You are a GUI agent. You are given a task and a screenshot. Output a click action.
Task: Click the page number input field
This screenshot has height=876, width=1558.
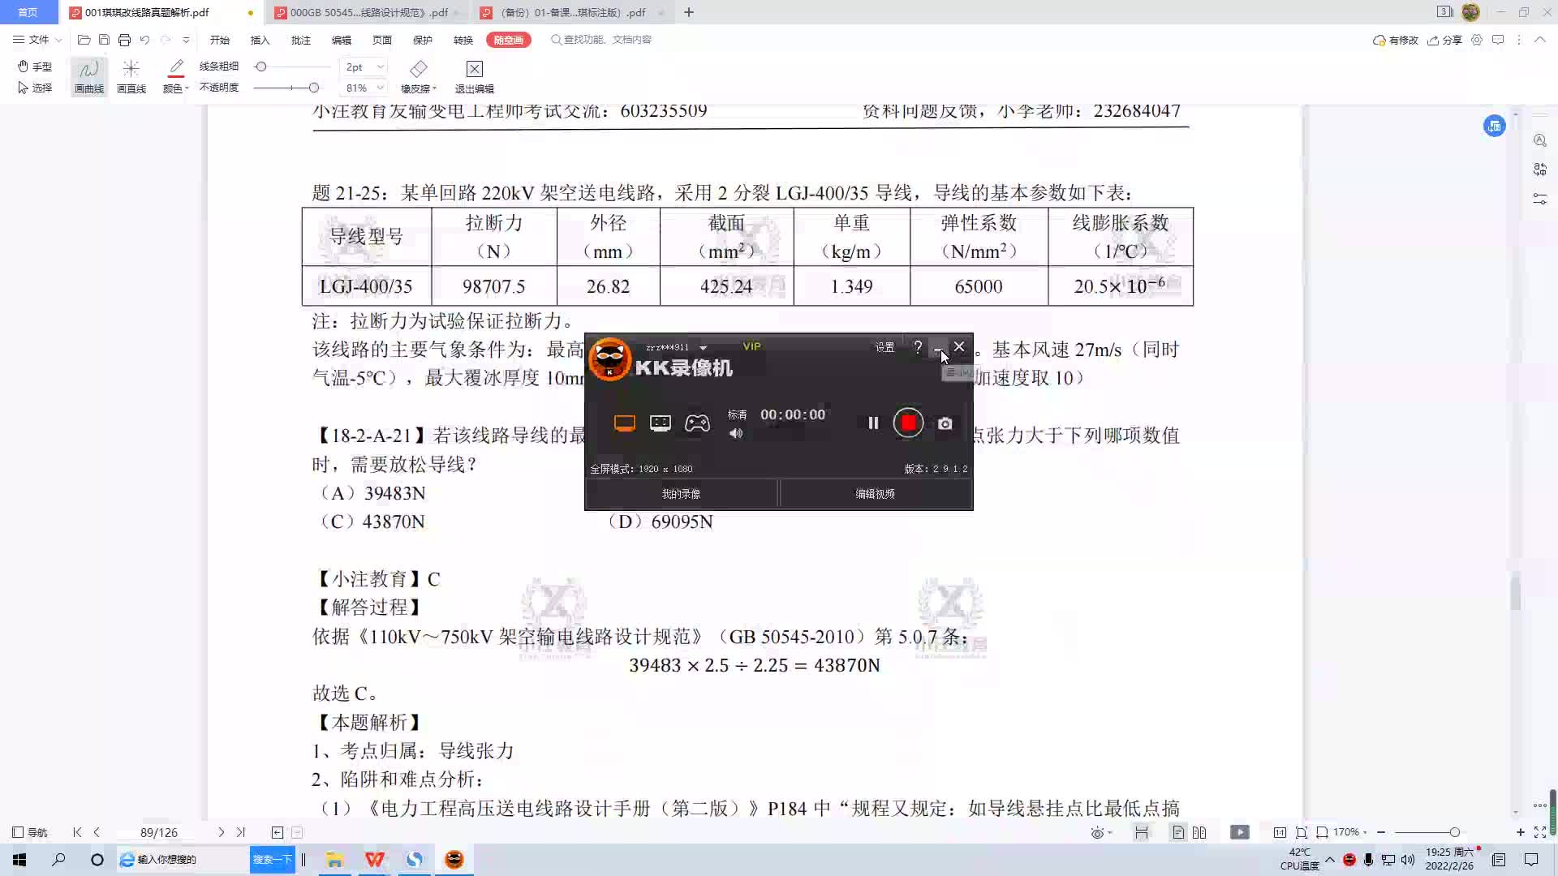[158, 832]
